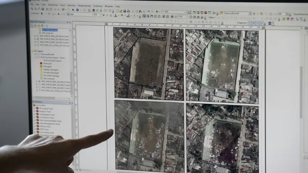Click the top-left satellite image frame
308x173 pixels.
click(148, 64)
